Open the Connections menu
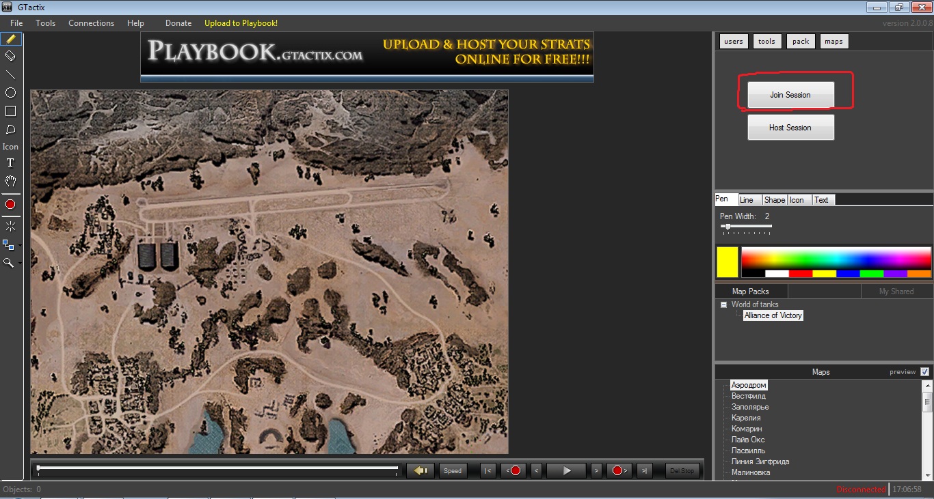This screenshot has height=499, width=934. [91, 23]
